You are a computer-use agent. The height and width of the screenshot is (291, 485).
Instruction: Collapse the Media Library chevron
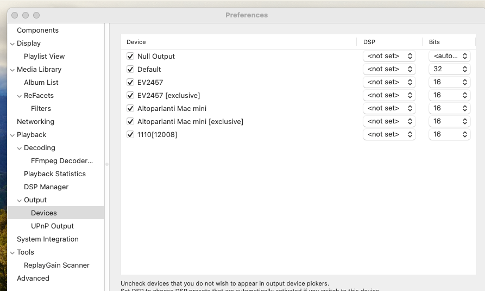pyautogui.click(x=12, y=70)
